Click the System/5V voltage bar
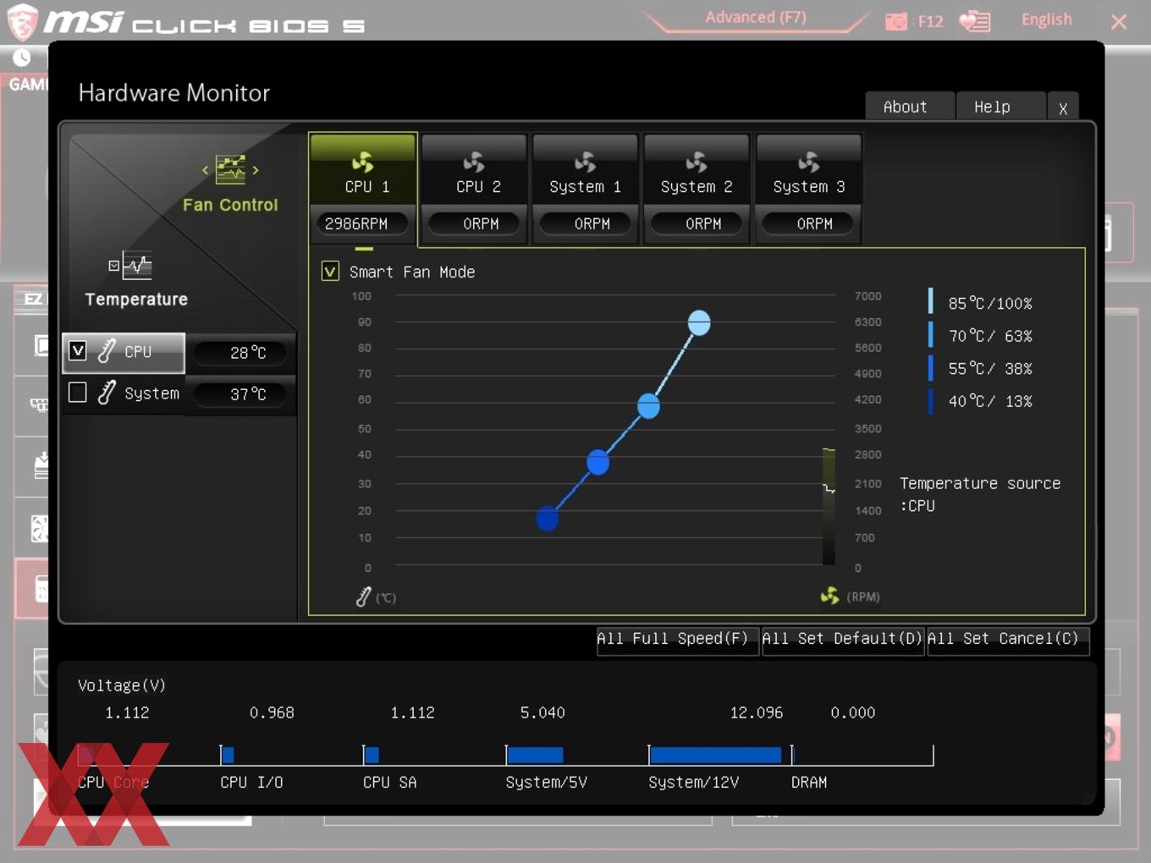This screenshot has height=863, width=1151. (x=535, y=755)
